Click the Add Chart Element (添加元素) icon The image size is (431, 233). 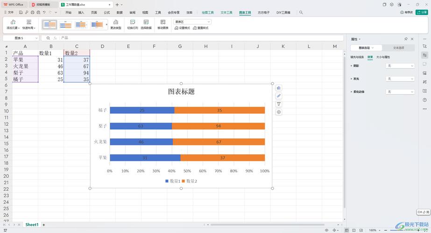click(13, 22)
